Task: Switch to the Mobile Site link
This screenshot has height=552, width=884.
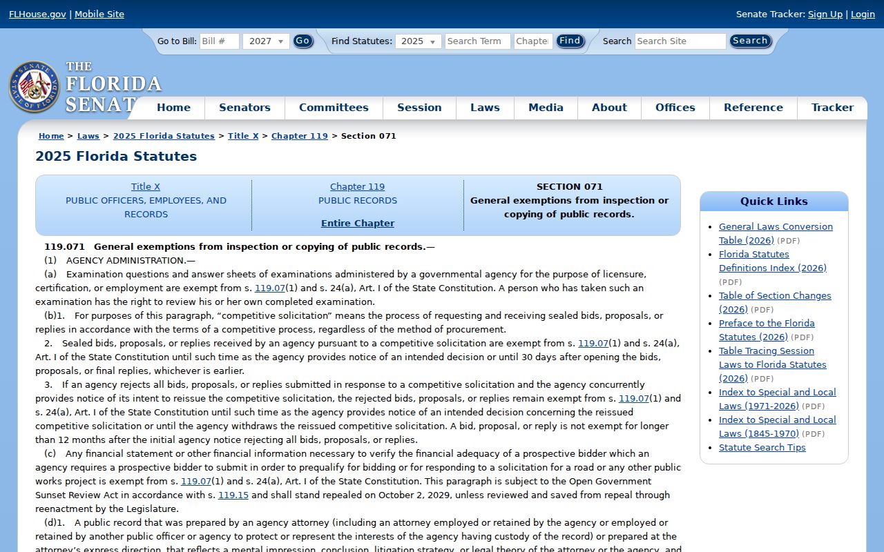Action: coord(99,14)
